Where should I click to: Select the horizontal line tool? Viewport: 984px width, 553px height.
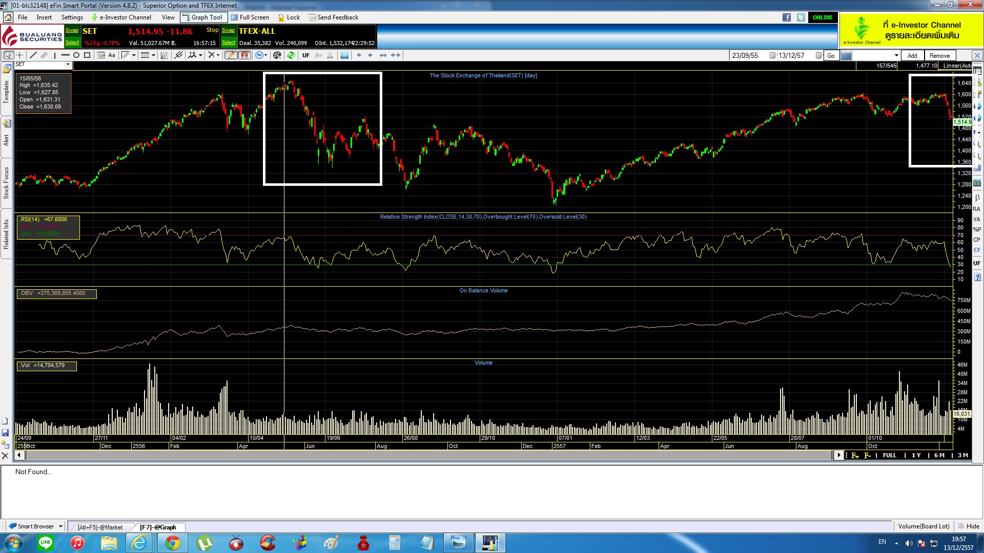click(65, 55)
